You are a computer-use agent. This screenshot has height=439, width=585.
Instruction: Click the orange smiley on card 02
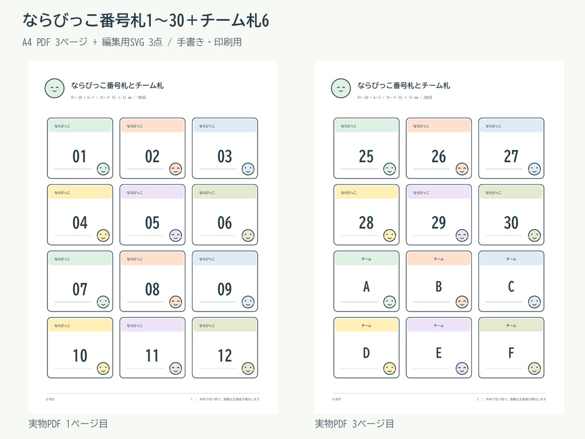(x=176, y=169)
